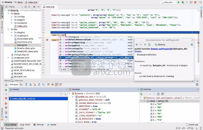This screenshot has width=203, height=130.
Task: Pin the documentation popup
Action: 192,40
